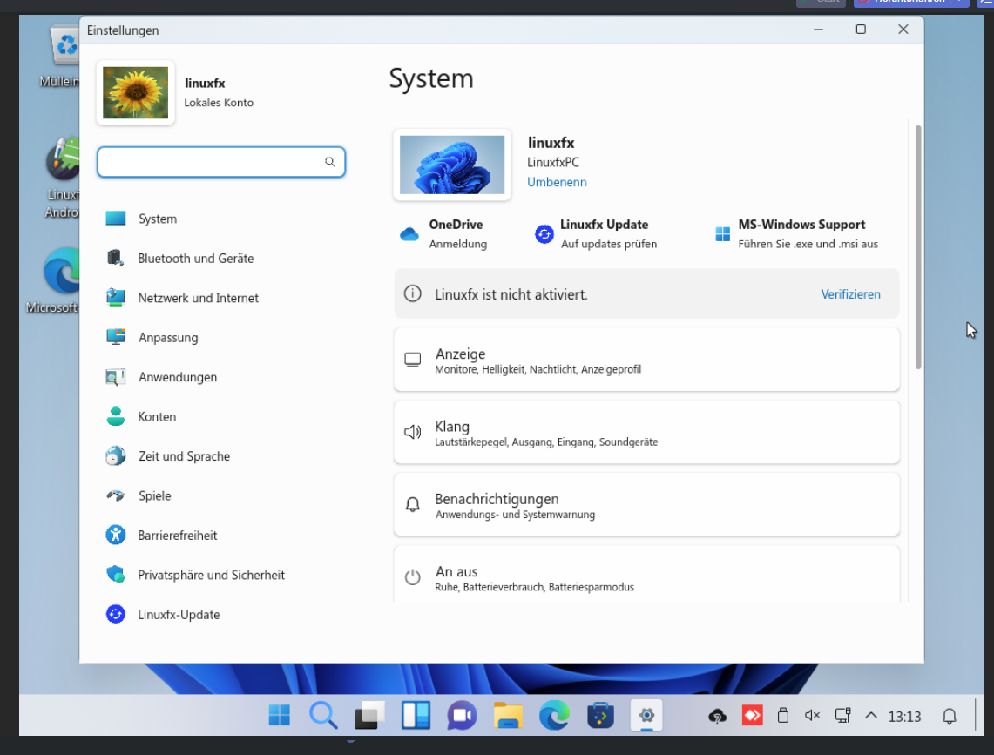
Task: Click the Umbenenn link
Action: 557,182
